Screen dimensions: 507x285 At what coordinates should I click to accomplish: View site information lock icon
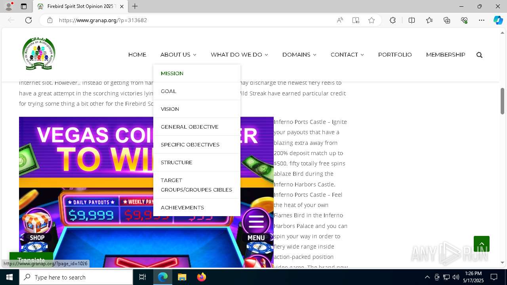coord(50,20)
